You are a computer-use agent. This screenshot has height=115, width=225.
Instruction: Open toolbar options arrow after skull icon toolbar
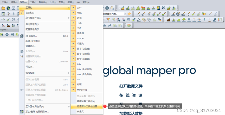click(163, 20)
